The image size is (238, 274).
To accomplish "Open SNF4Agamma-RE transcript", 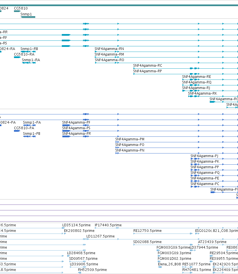I will 197,77.
